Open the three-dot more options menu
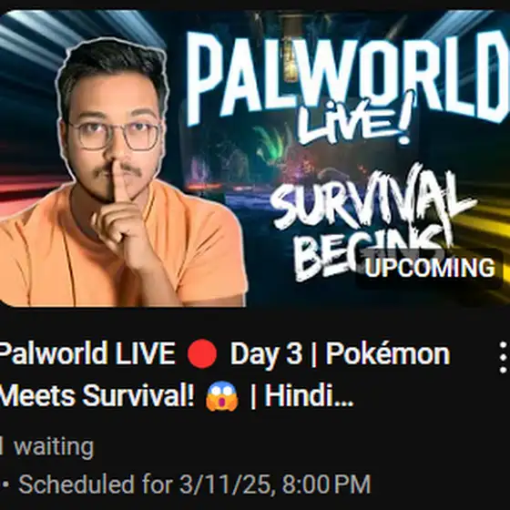 pos(503,357)
